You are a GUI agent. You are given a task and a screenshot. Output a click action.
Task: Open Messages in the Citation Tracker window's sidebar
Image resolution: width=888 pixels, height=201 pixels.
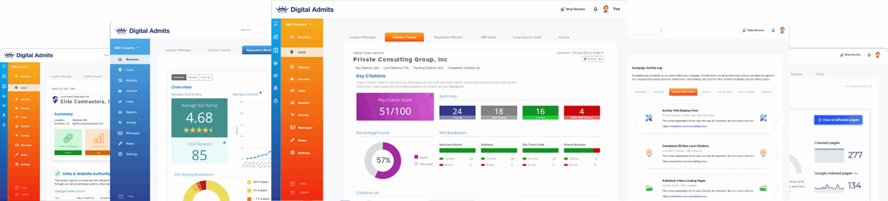coord(302,127)
